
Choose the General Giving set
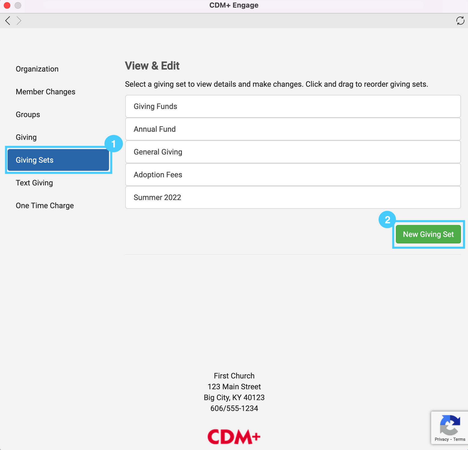point(293,152)
